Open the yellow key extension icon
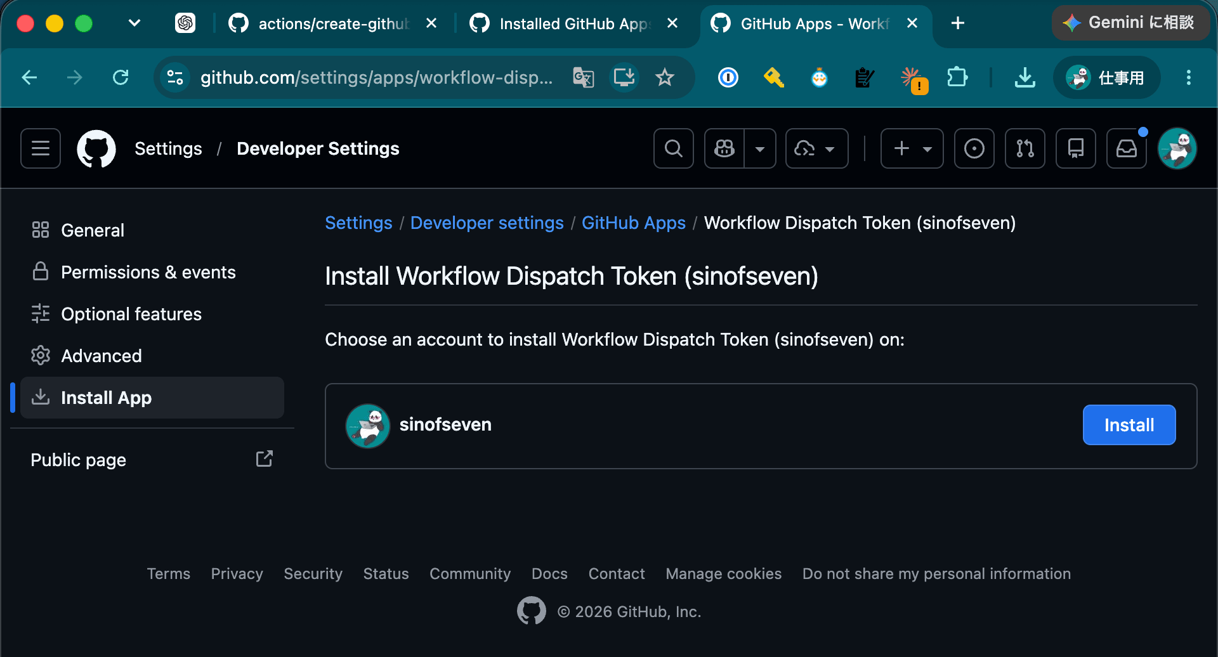 point(774,77)
